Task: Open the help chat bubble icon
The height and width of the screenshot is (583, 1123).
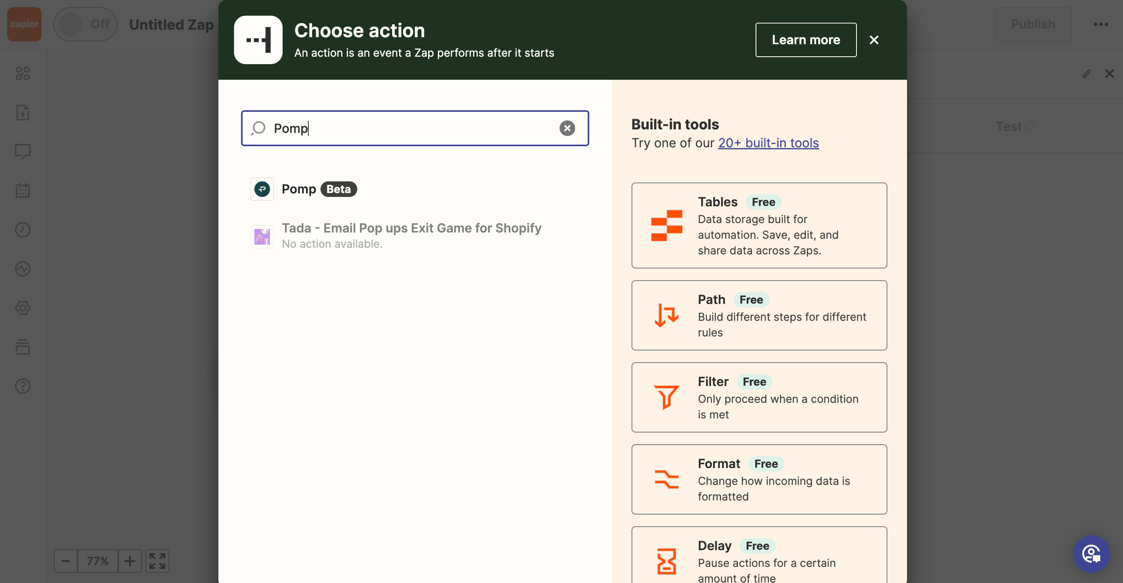Action: [x=1091, y=554]
